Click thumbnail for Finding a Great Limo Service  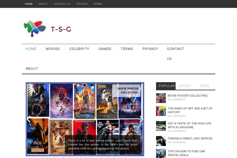click(161, 141)
